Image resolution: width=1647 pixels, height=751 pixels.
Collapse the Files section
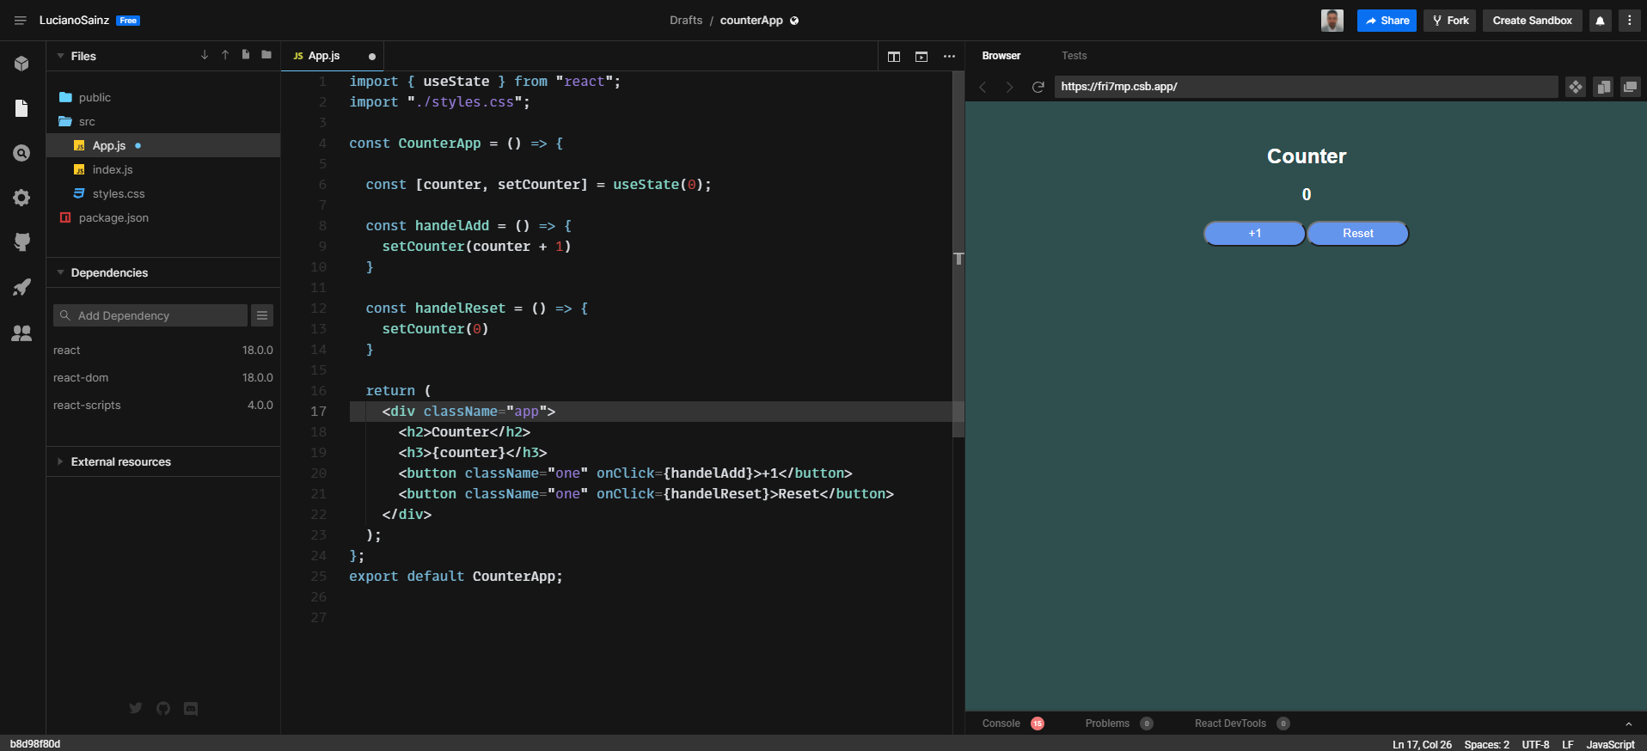point(60,56)
